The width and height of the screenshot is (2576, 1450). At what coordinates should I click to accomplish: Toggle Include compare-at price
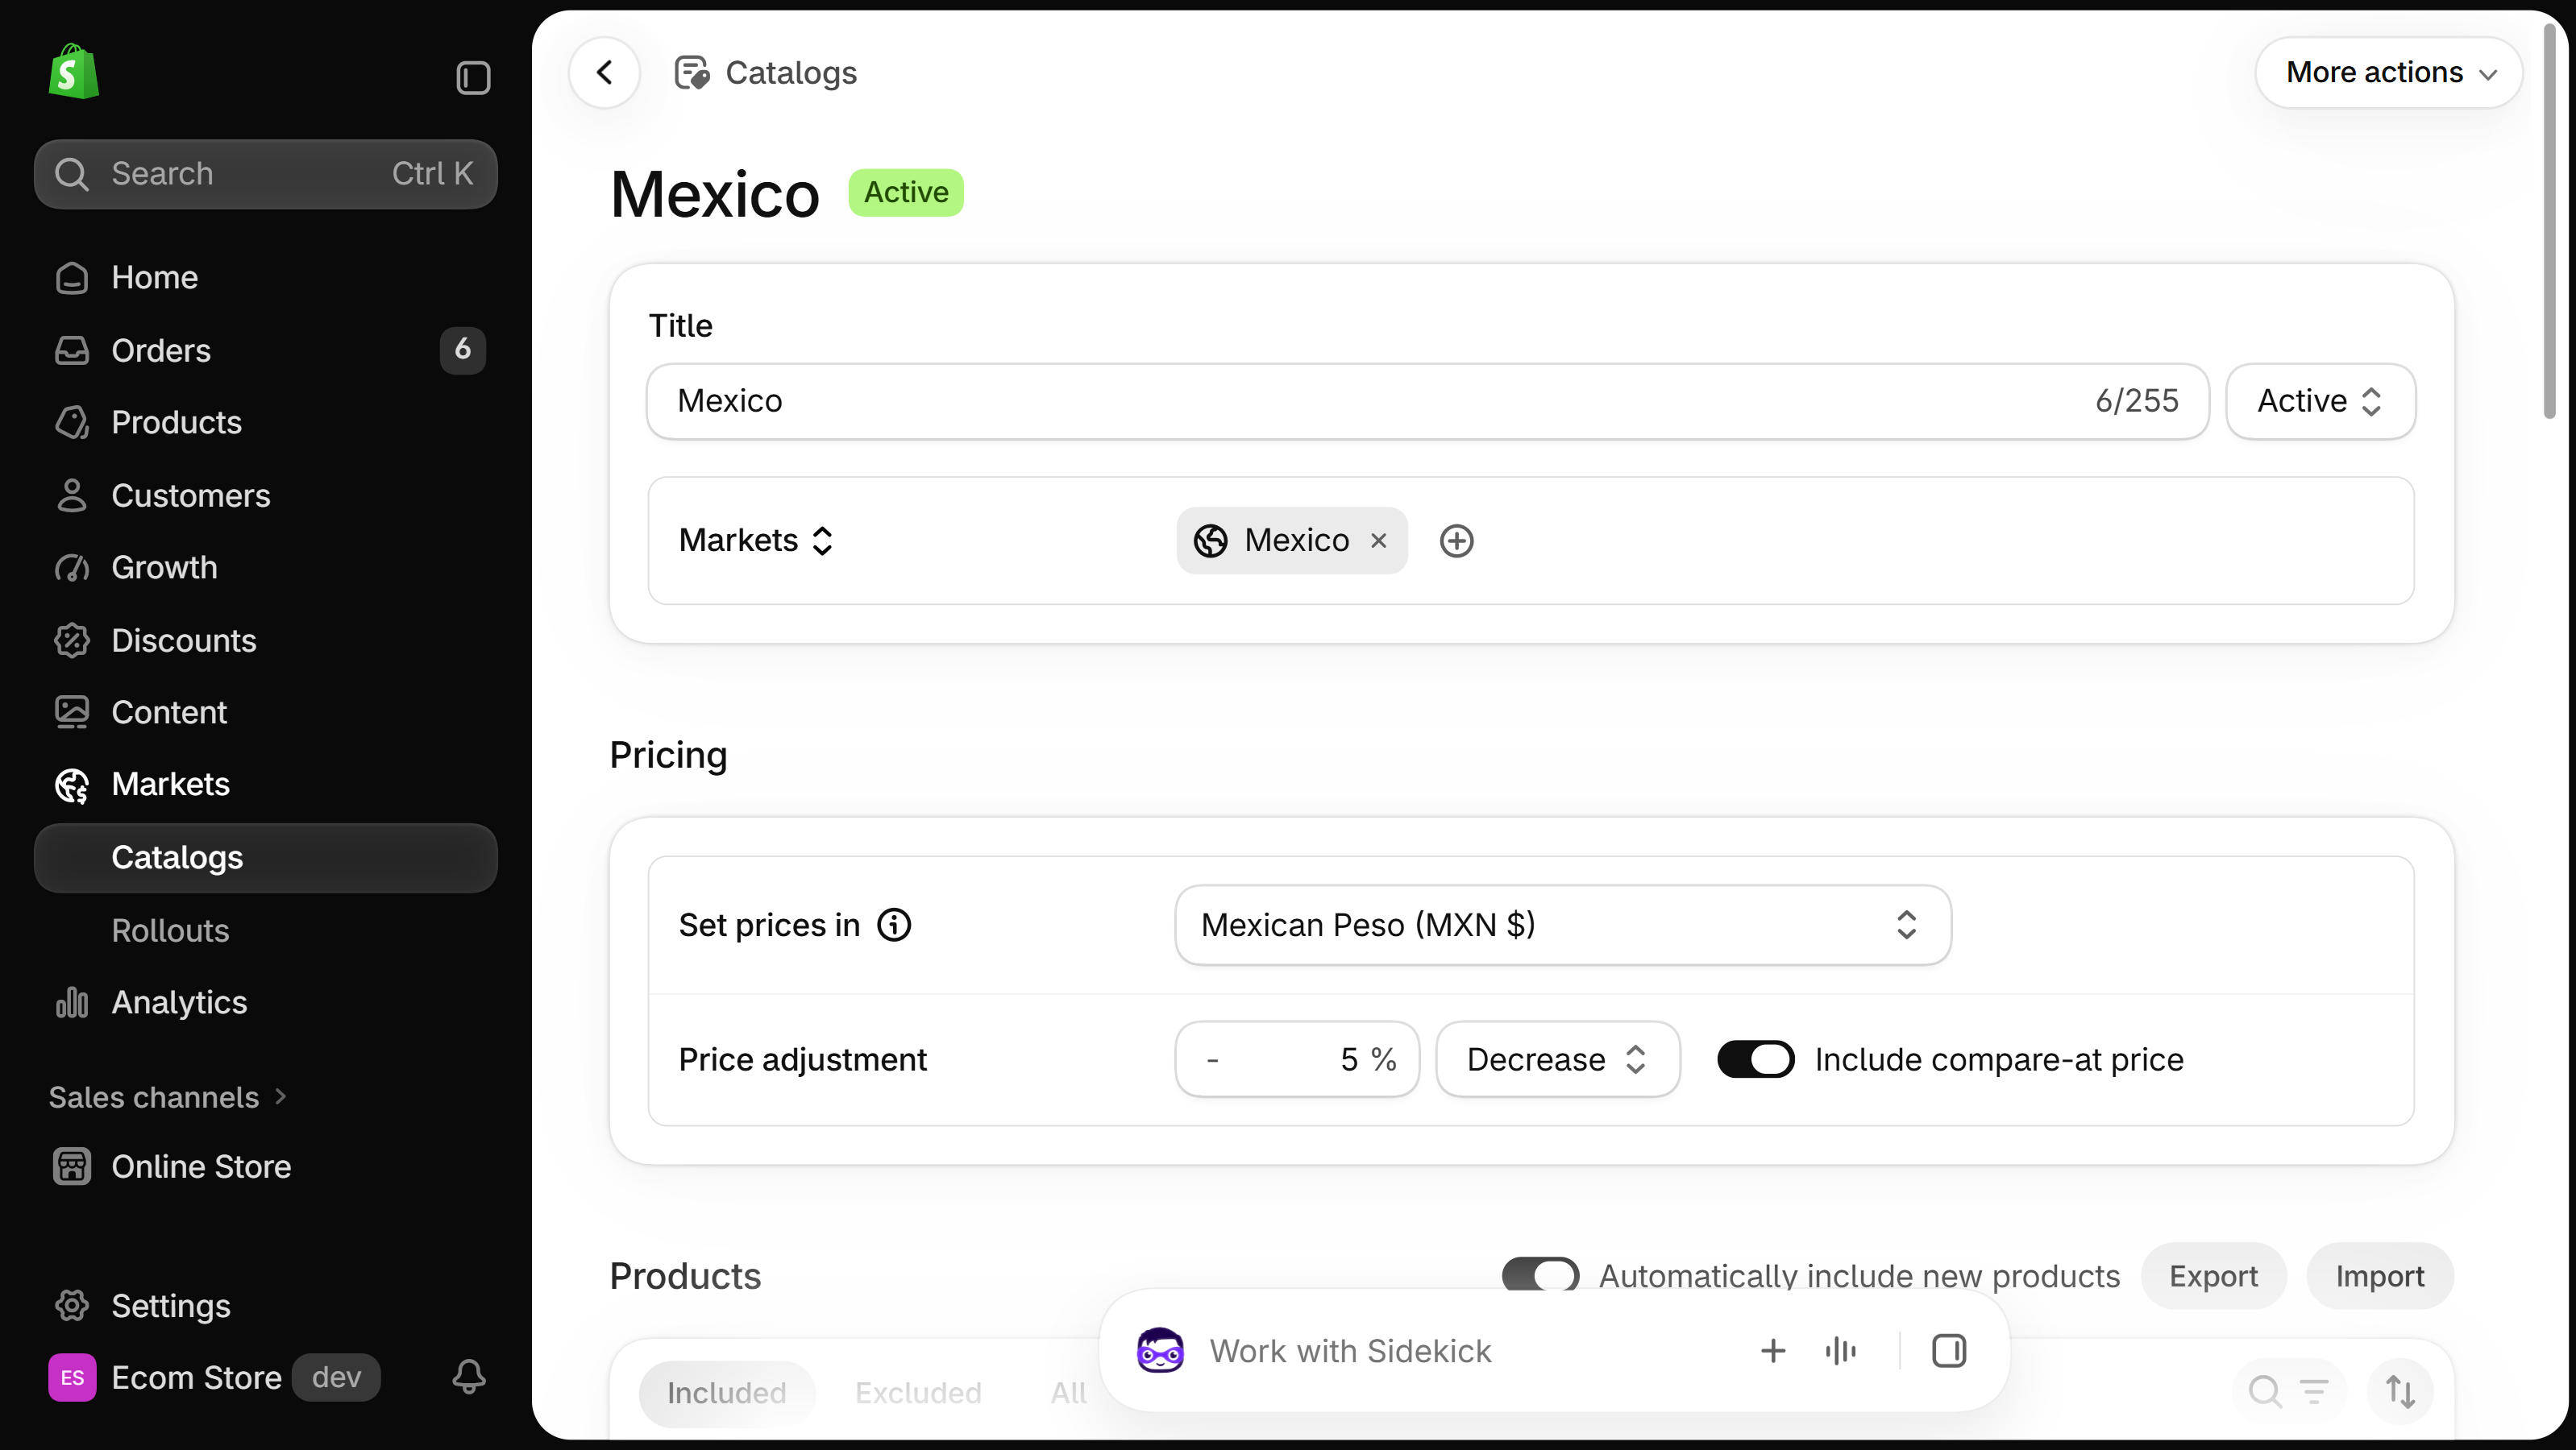click(1756, 1059)
